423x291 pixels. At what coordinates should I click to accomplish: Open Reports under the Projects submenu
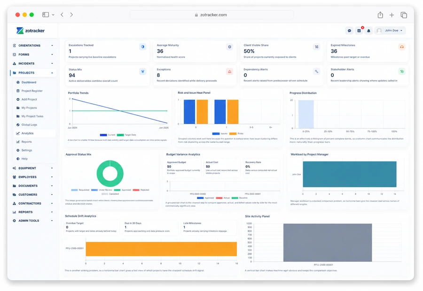pyautogui.click(x=26, y=142)
